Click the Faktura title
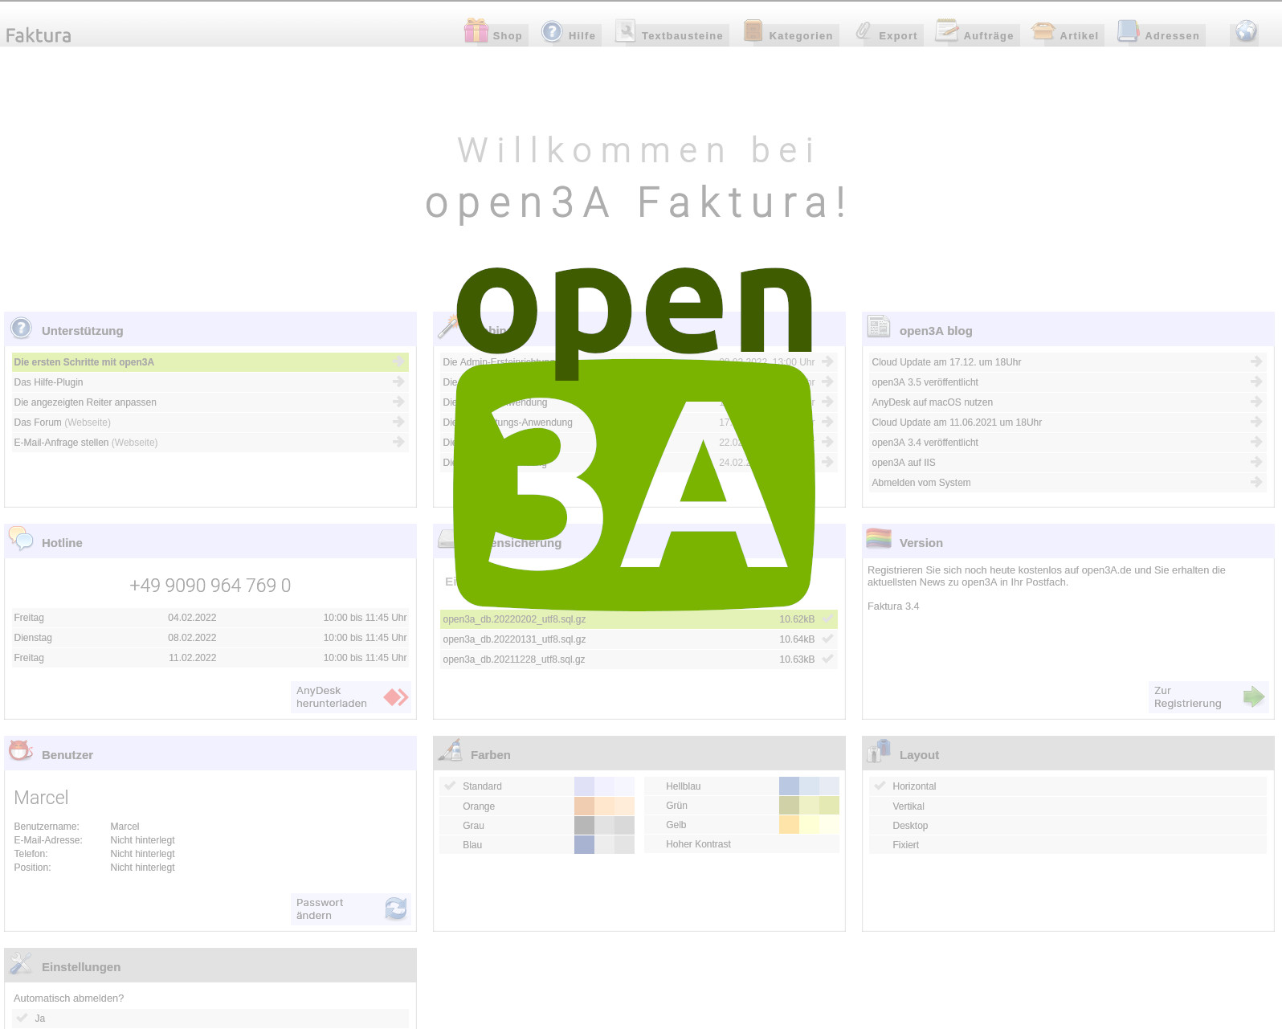1282x1029 pixels. tap(38, 35)
